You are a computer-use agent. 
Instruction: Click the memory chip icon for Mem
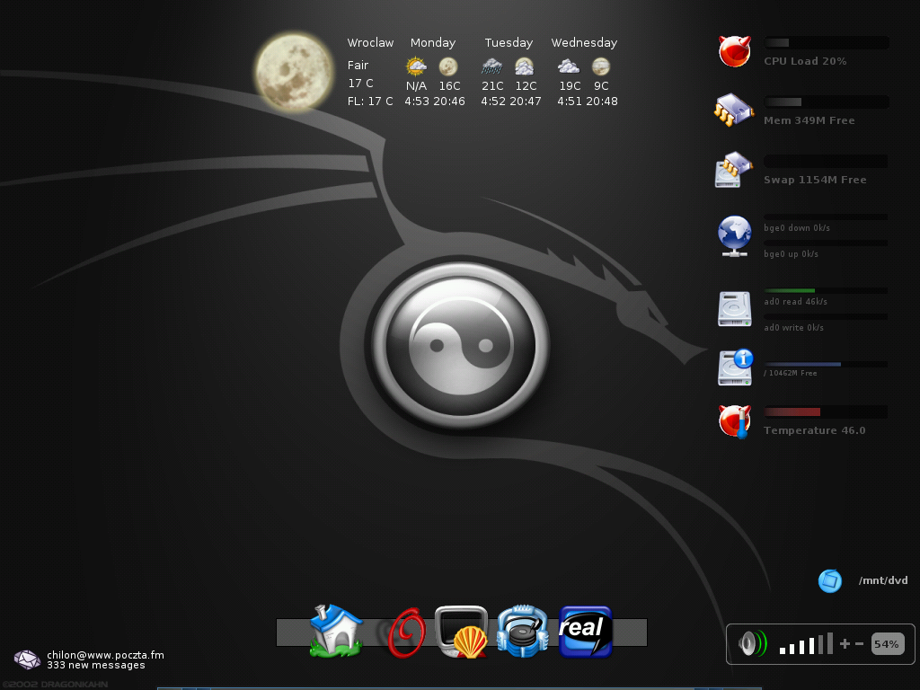[x=733, y=110]
